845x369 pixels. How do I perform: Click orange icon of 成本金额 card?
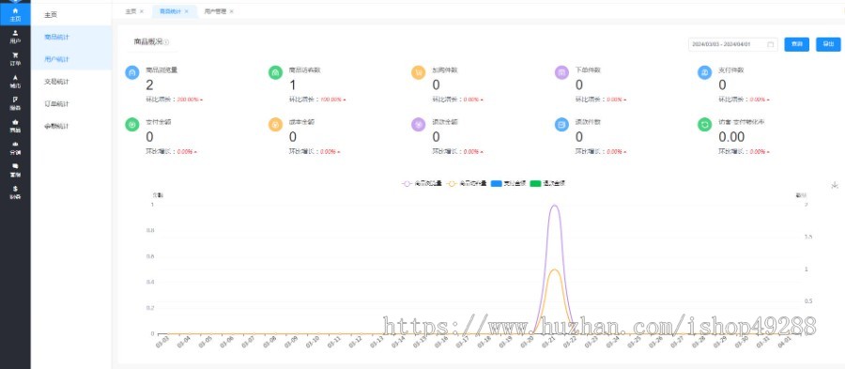pos(275,125)
